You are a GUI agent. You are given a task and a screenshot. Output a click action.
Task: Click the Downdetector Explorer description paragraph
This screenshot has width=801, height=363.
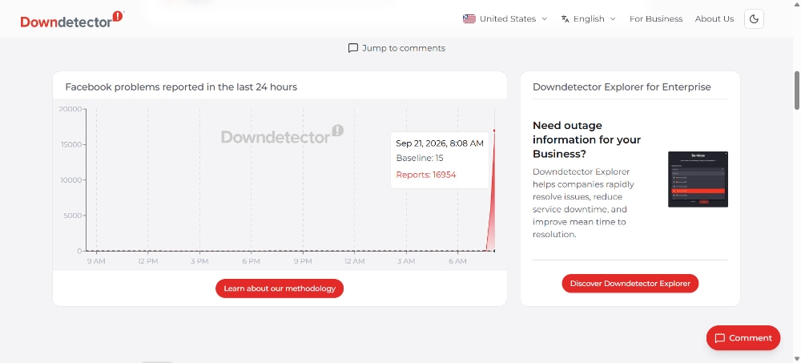(583, 203)
